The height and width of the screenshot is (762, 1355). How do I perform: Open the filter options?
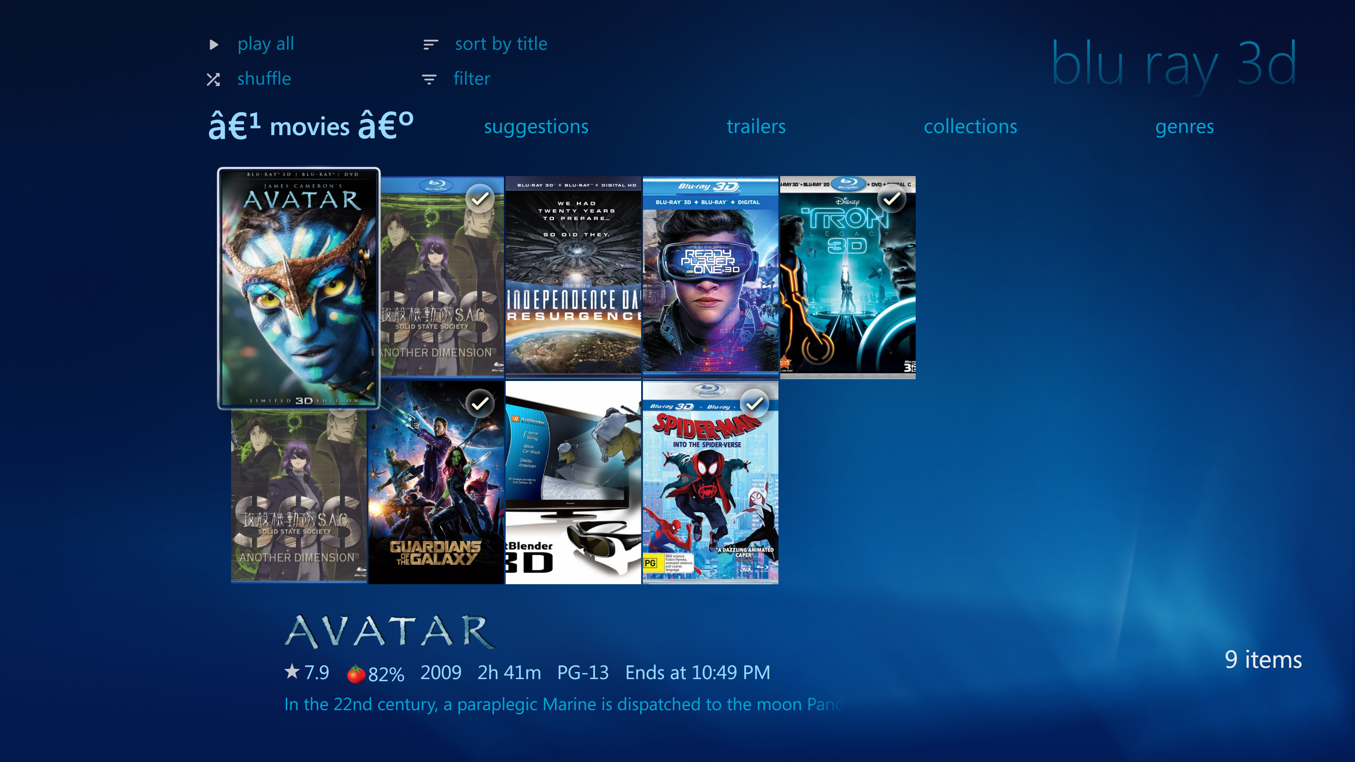pyautogui.click(x=471, y=79)
